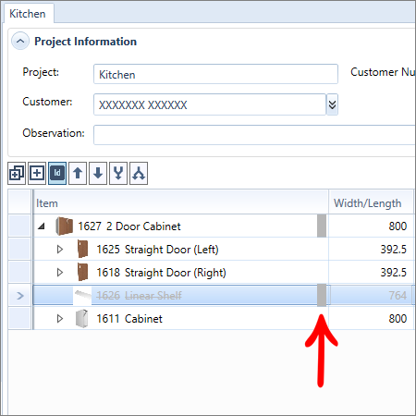Switch to the Kitchen tab
416x416 pixels.
28,14
